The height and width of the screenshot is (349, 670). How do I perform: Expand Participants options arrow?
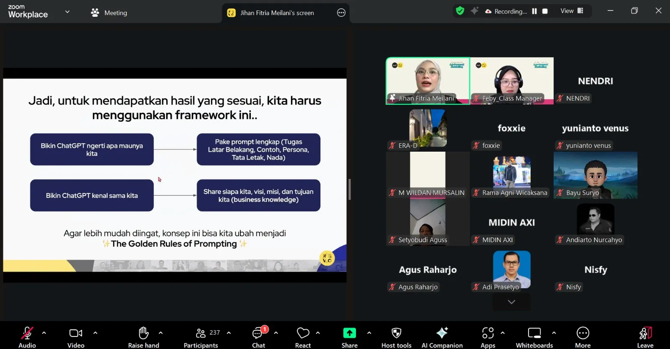tap(229, 333)
